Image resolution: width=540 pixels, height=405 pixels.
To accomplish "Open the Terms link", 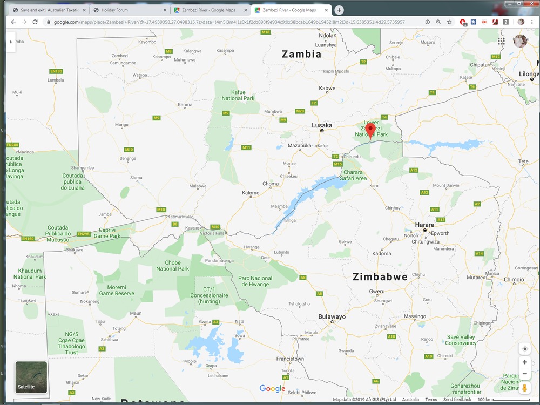I will click(431, 400).
